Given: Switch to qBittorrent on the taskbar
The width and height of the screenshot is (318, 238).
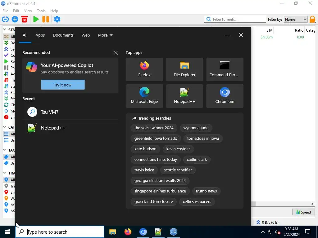Looking at the screenshot, I should (173, 232).
